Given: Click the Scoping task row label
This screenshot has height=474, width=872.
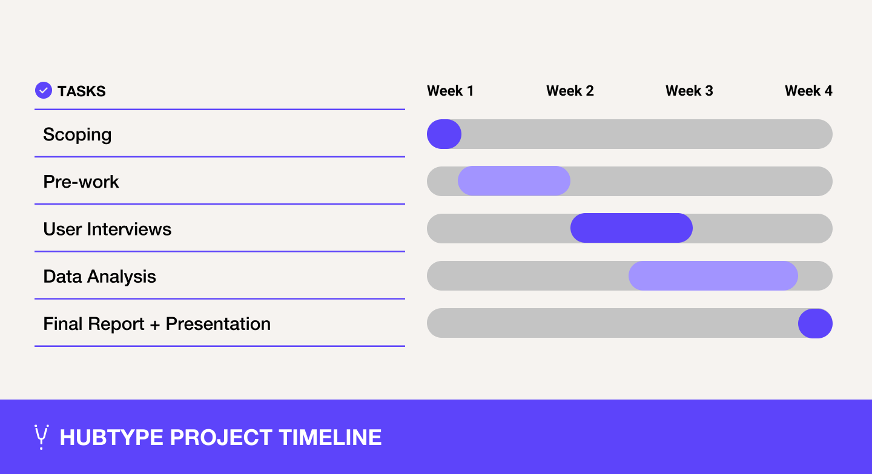Looking at the screenshot, I should (x=78, y=134).
